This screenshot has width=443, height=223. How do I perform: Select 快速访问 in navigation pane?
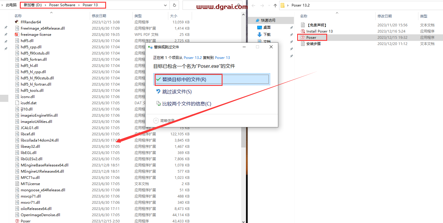tap(268, 20)
